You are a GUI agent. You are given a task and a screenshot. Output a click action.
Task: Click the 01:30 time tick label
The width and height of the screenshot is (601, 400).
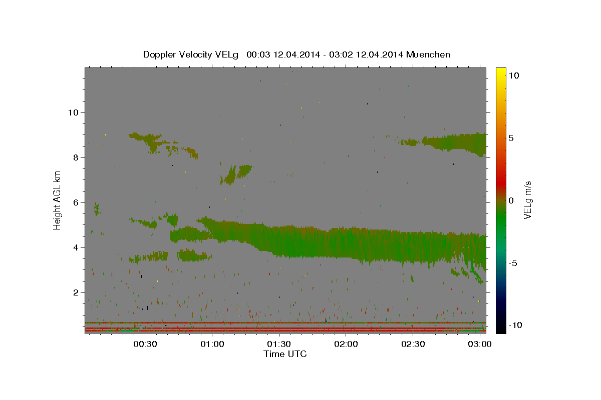point(279,344)
